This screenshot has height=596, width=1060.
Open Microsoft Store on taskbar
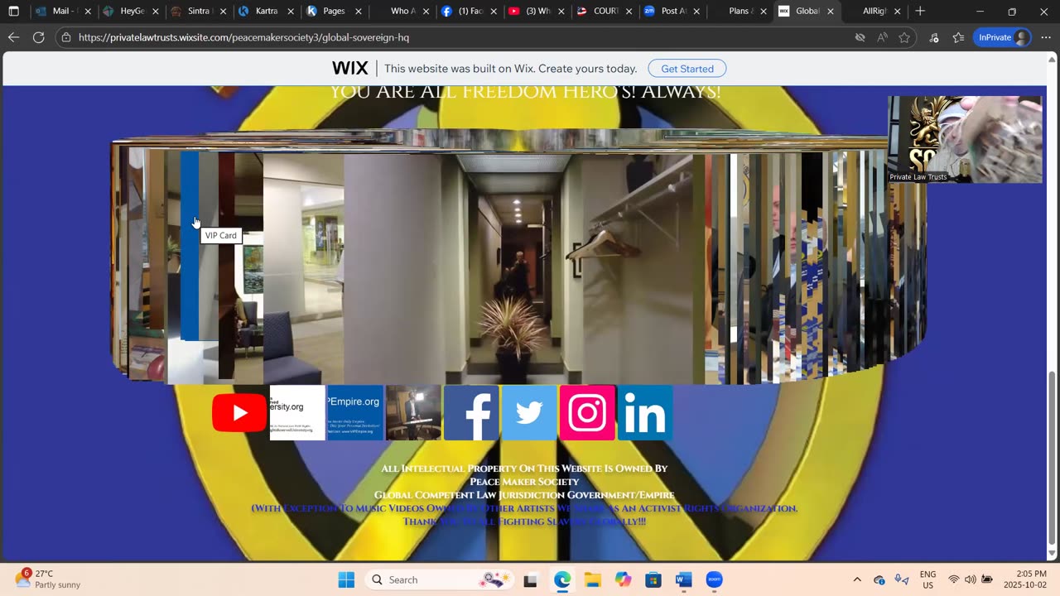tap(653, 579)
